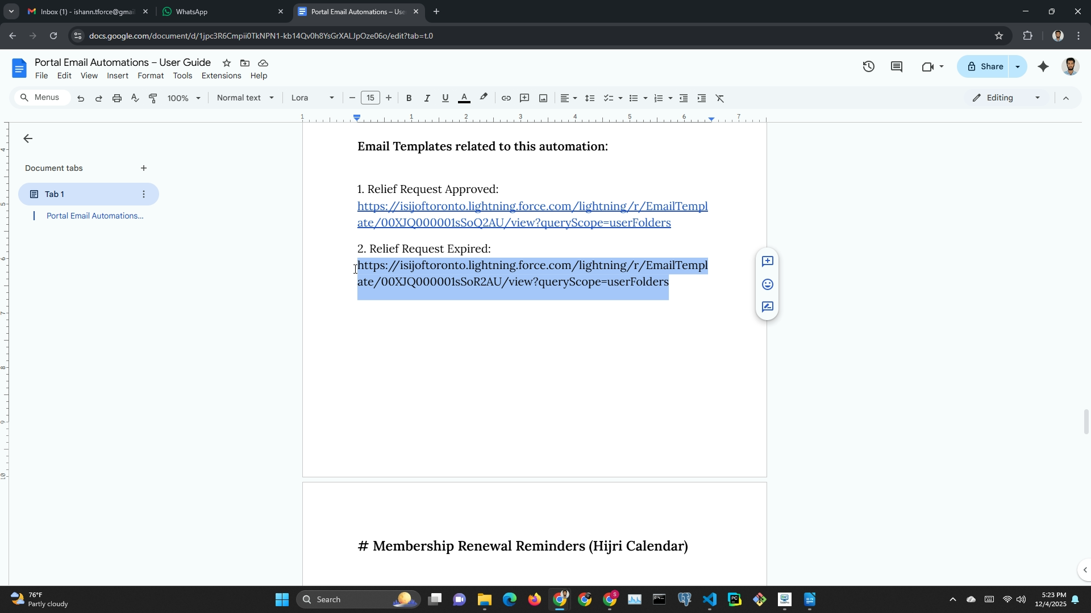Toggle bold formatting
The image size is (1091, 613).
(409, 98)
